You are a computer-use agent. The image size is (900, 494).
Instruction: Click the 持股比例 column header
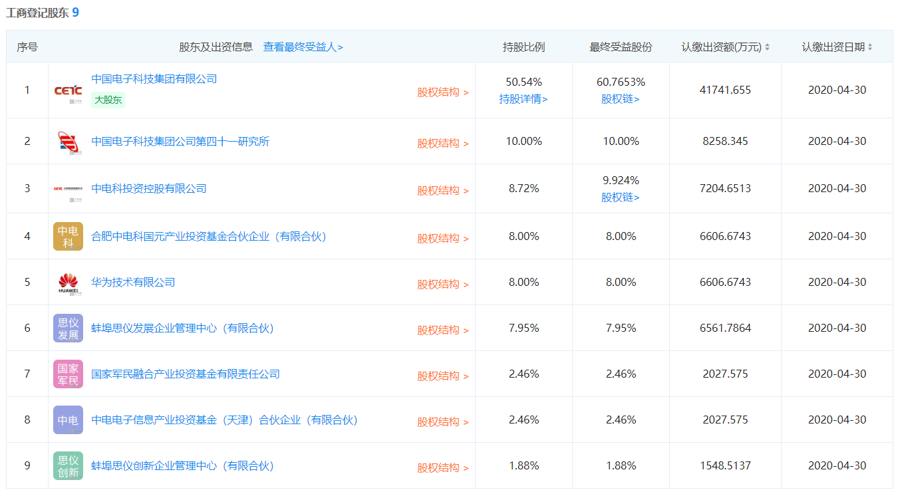[524, 47]
